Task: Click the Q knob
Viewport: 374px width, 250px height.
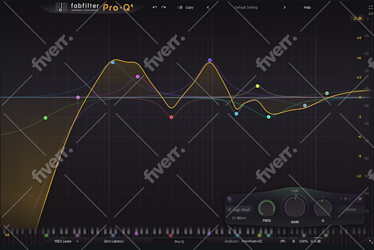Action: pos(322,208)
